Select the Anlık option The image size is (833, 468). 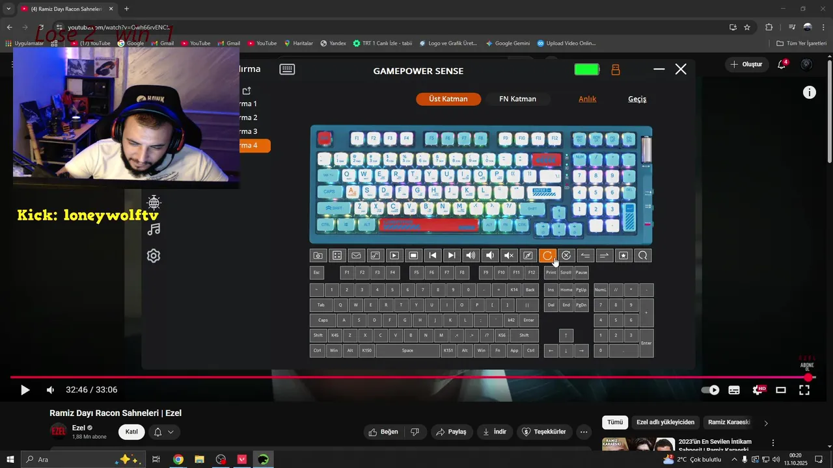[x=588, y=99]
